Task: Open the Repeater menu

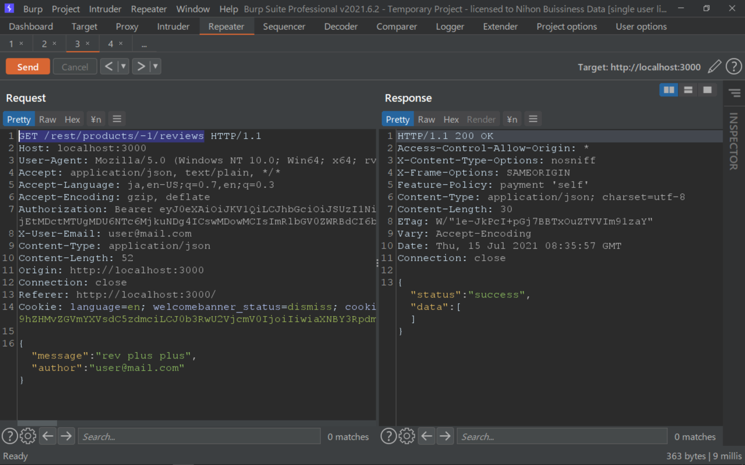Action: [149, 9]
